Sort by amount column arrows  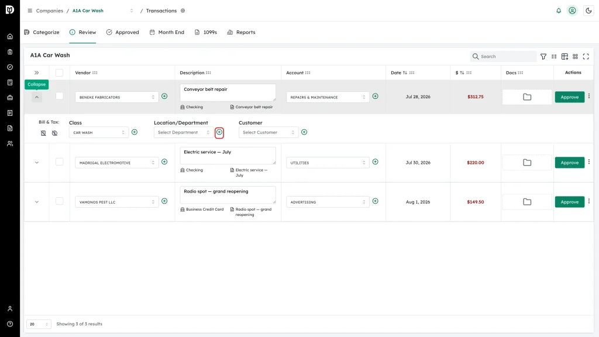coord(462,73)
